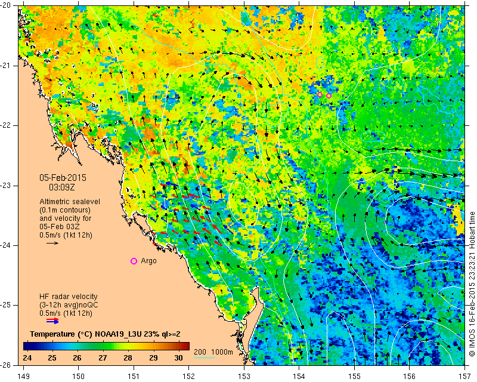Click the latitude axis label -25

point(5,305)
